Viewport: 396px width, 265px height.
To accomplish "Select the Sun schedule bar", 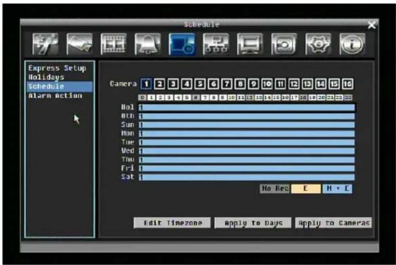I will (247, 125).
